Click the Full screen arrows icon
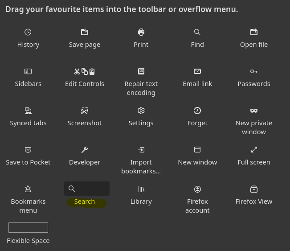This screenshot has width=290, height=251. point(254,150)
